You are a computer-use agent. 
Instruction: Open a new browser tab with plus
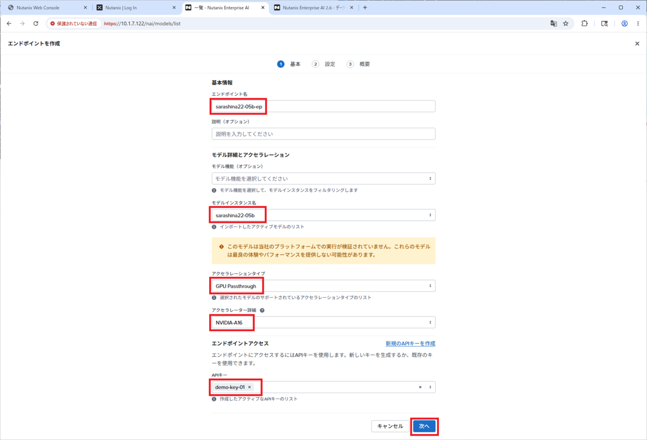pyautogui.click(x=365, y=8)
